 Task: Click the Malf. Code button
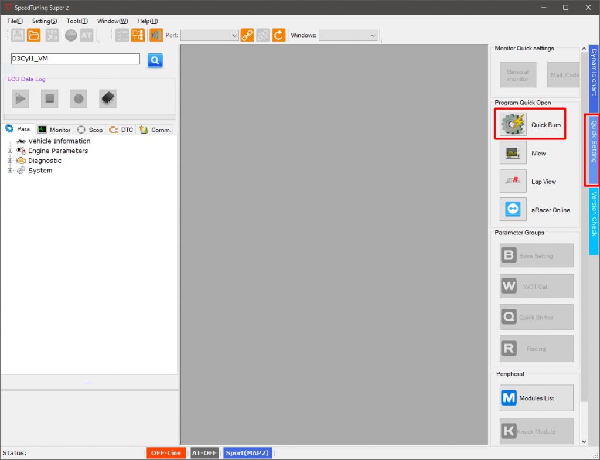click(564, 75)
